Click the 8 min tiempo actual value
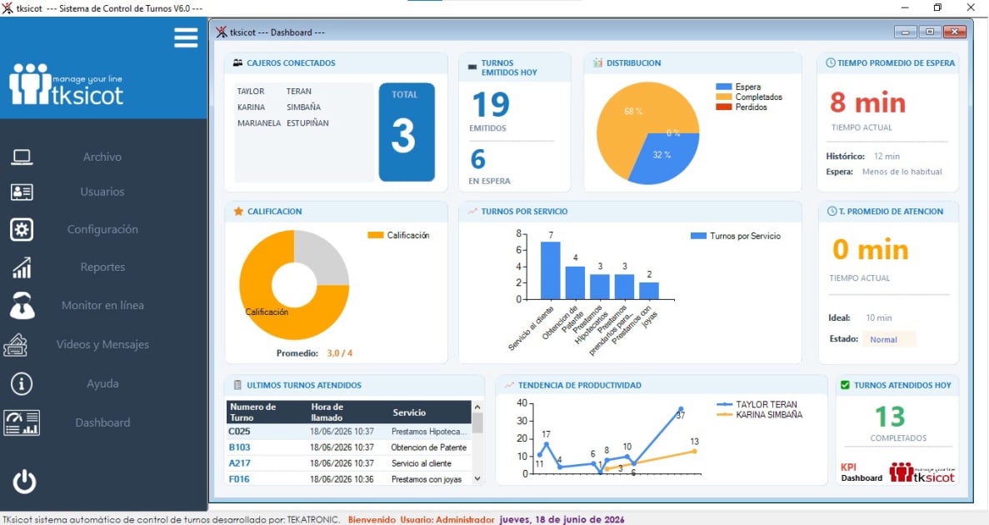This screenshot has width=989, height=525. point(868,102)
